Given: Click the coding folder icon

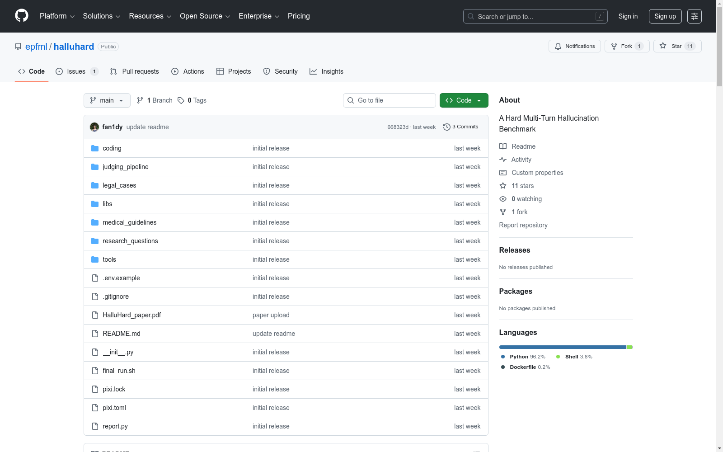Looking at the screenshot, I should (x=95, y=148).
